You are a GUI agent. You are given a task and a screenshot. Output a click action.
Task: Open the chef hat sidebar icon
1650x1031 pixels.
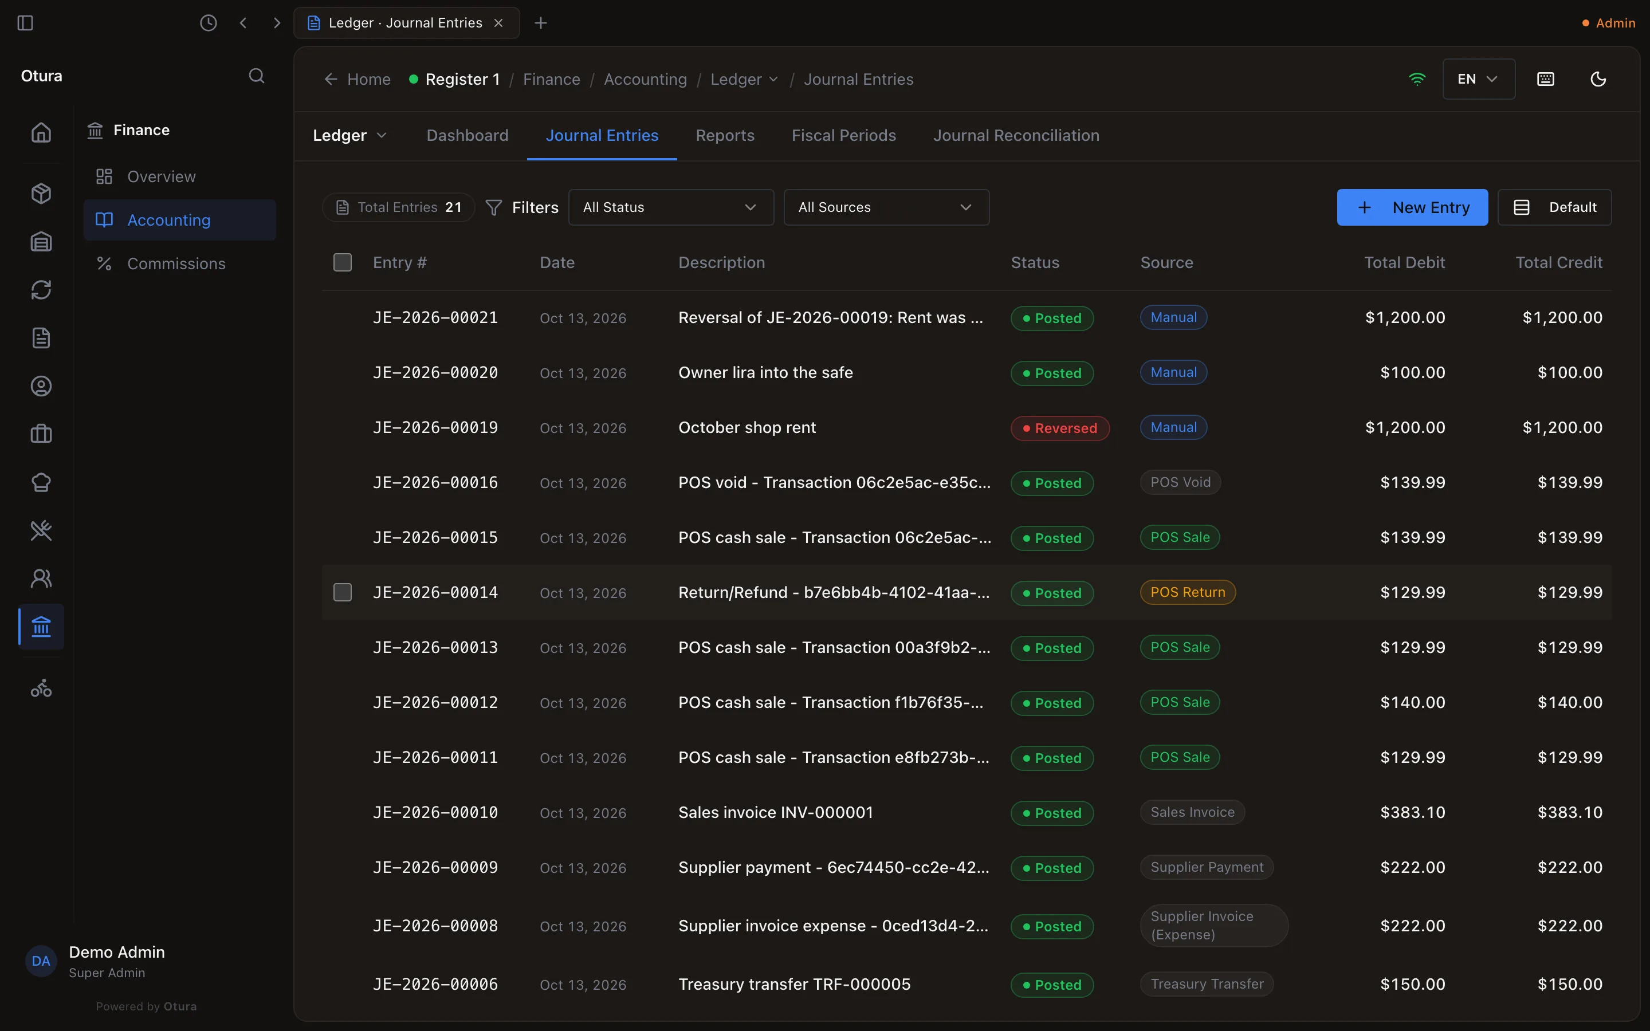click(41, 483)
